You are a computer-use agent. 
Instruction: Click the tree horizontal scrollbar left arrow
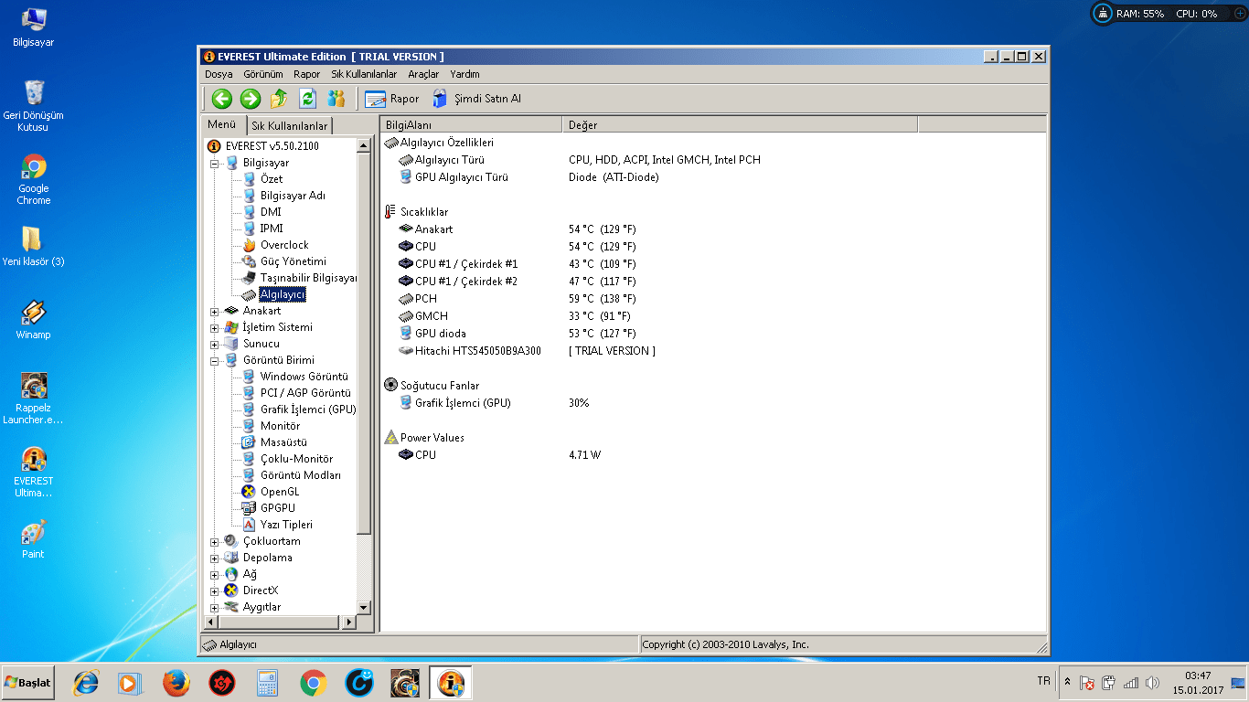(209, 622)
